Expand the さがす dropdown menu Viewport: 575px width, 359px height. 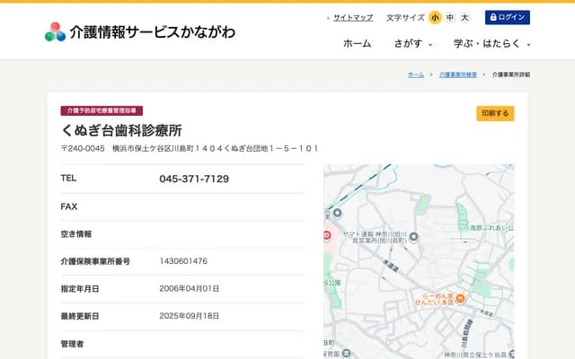[413, 44]
